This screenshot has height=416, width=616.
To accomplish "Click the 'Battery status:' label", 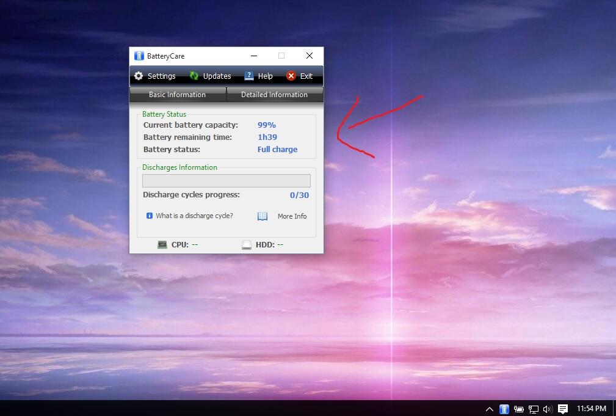I will coord(172,150).
